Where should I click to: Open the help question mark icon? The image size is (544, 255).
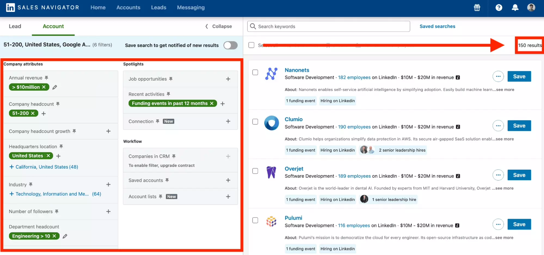point(499,8)
